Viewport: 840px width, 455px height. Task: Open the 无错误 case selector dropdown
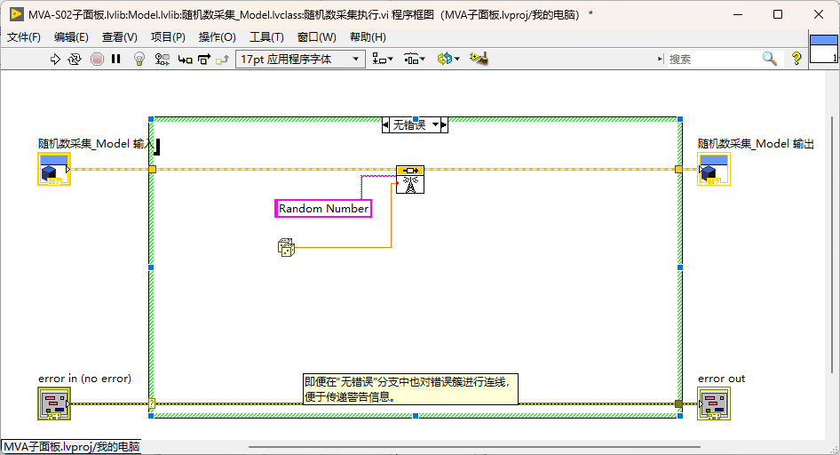(x=435, y=125)
